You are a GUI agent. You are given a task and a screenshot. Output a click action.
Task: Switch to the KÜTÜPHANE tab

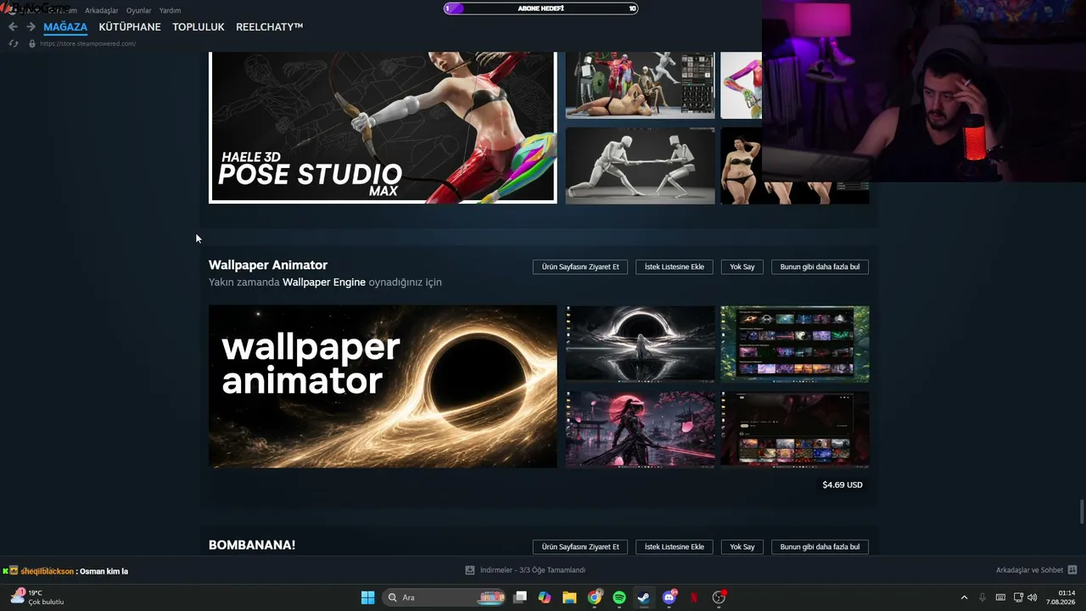(130, 27)
